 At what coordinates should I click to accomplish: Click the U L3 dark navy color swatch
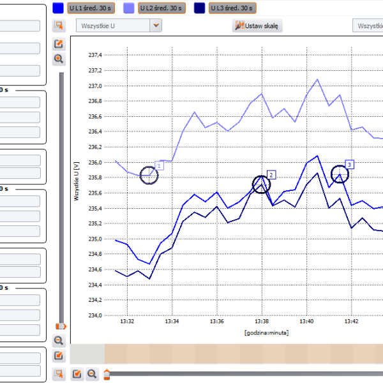(x=200, y=8)
